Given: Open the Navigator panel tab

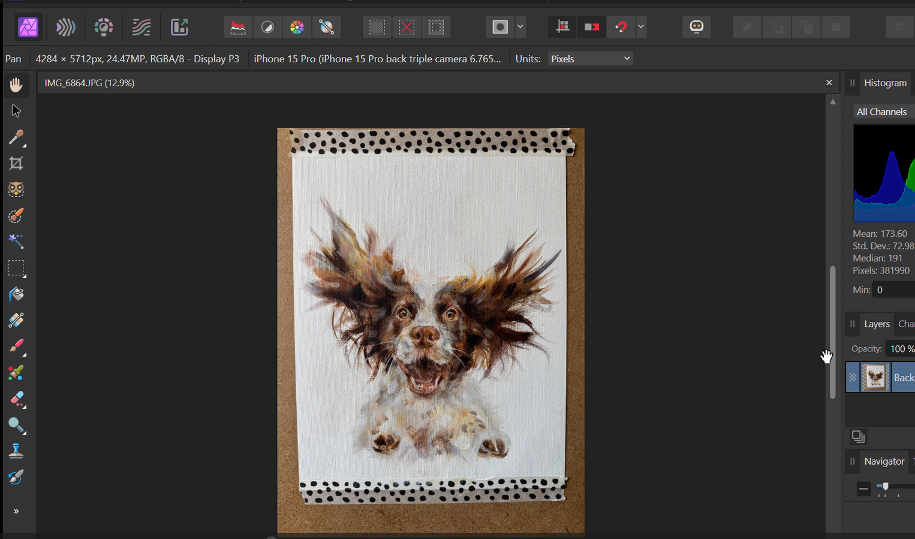Looking at the screenshot, I should [x=884, y=461].
